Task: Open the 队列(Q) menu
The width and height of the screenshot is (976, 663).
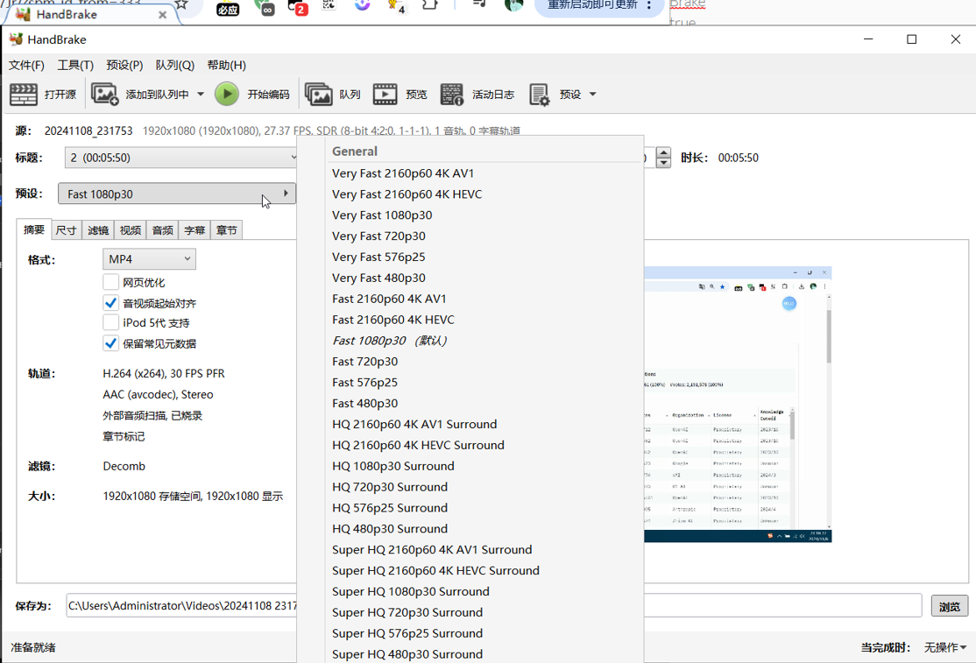Action: [x=175, y=66]
